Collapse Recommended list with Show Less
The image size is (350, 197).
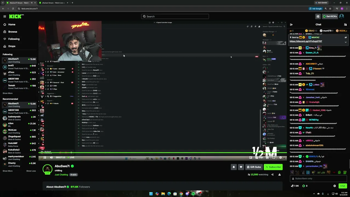(31, 171)
